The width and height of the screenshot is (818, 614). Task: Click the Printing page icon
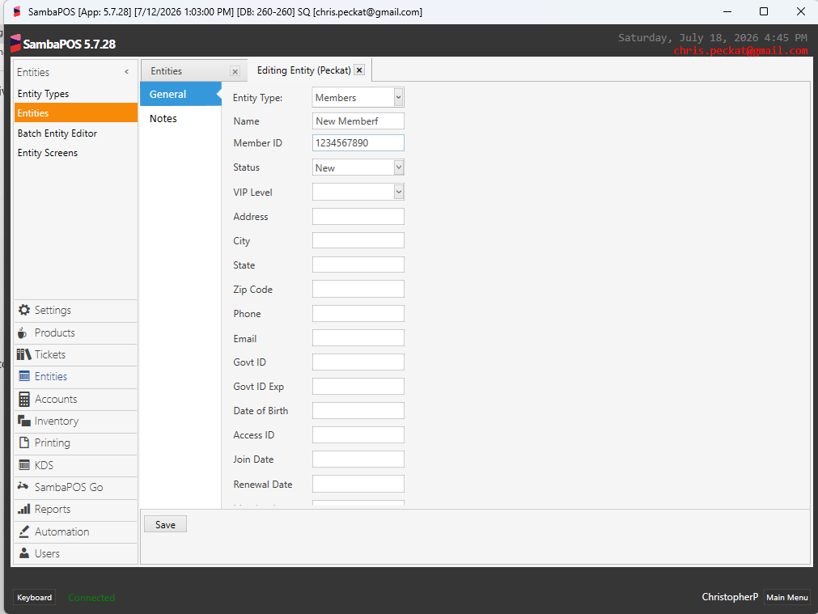[x=24, y=443]
